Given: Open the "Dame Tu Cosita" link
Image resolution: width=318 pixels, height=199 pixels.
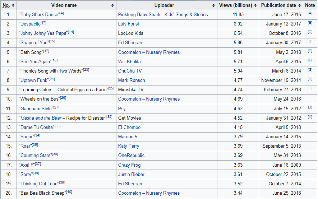Looking at the screenshot, I should point(37,127).
